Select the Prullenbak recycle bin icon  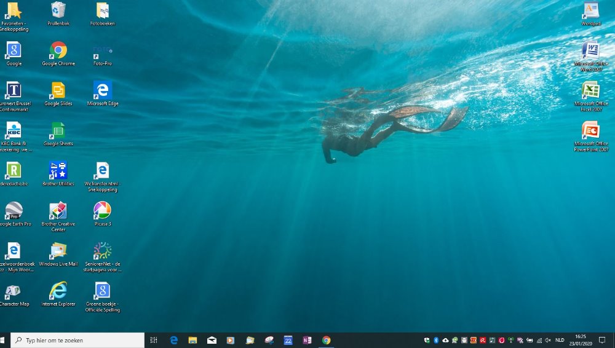pyautogui.click(x=58, y=10)
